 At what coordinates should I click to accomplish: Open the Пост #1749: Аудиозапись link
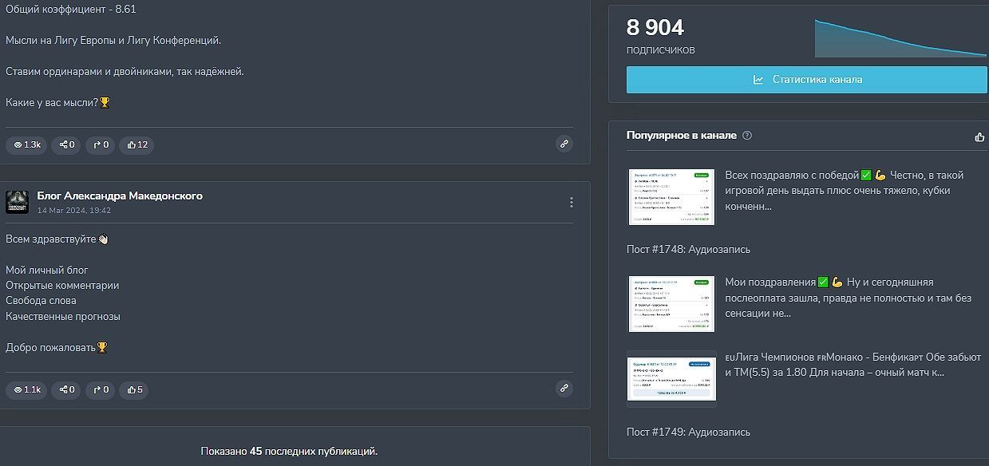[688, 432]
